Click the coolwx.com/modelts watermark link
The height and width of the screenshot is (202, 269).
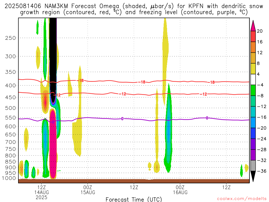click(x=242, y=199)
